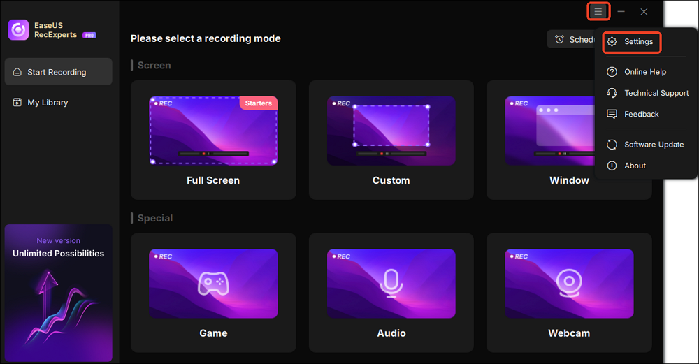This screenshot has height=364, width=699.
Task: Click the Start Recording home icon
Action: tap(17, 72)
